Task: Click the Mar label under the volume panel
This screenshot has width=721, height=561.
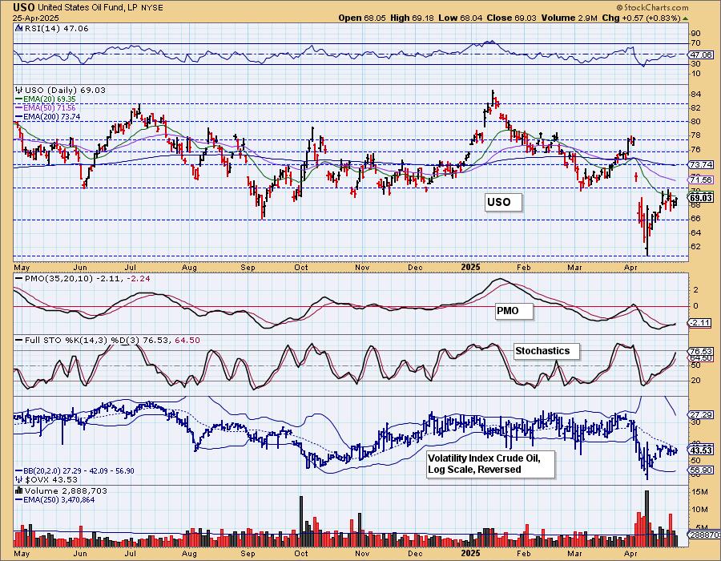Action: (574, 554)
